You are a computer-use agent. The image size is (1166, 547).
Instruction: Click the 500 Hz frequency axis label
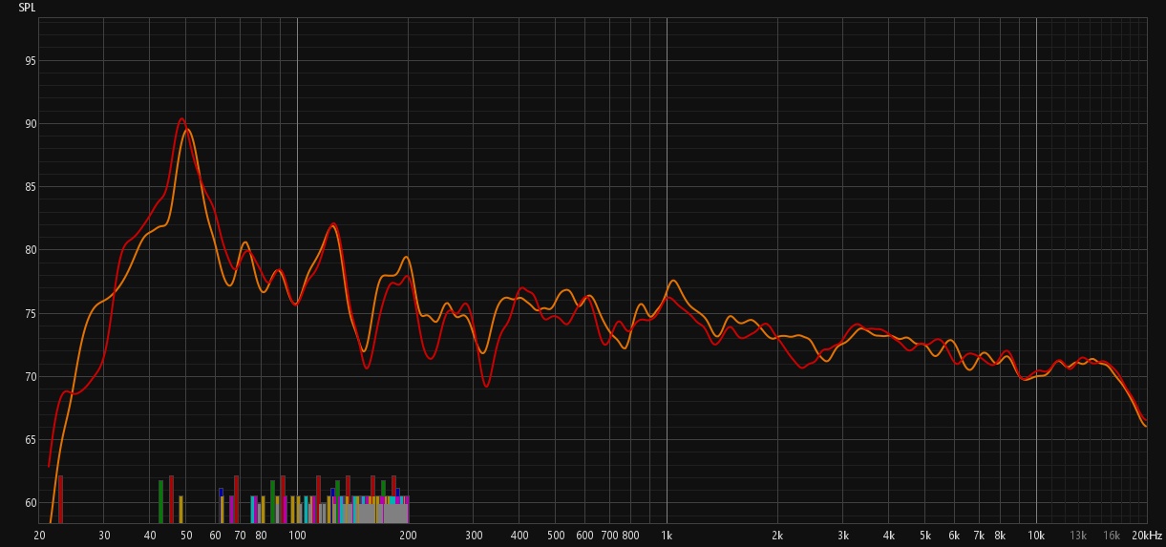pos(555,536)
